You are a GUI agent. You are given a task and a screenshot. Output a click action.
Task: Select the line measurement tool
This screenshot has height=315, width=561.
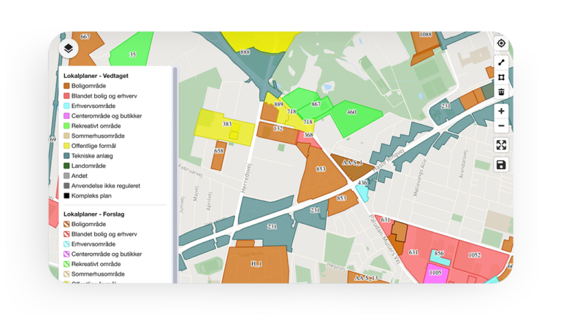pyautogui.click(x=501, y=63)
